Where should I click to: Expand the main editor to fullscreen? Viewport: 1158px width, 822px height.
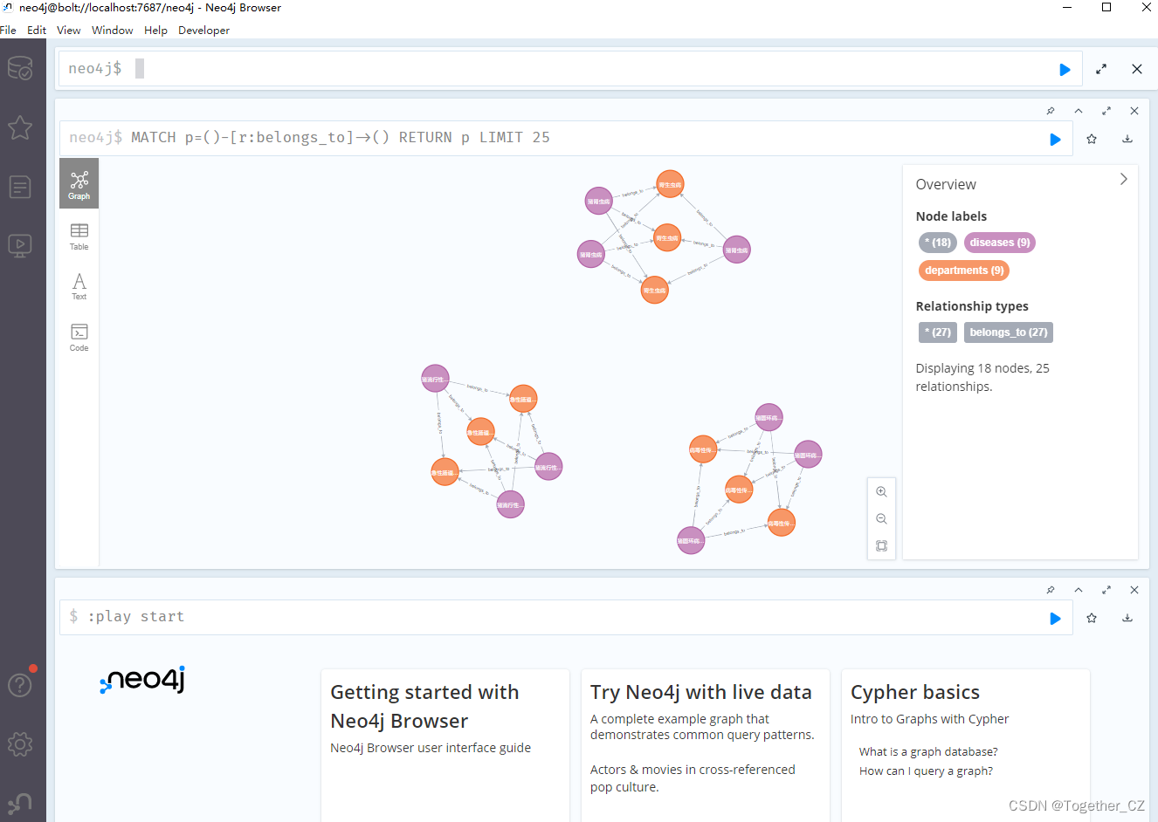click(x=1101, y=69)
